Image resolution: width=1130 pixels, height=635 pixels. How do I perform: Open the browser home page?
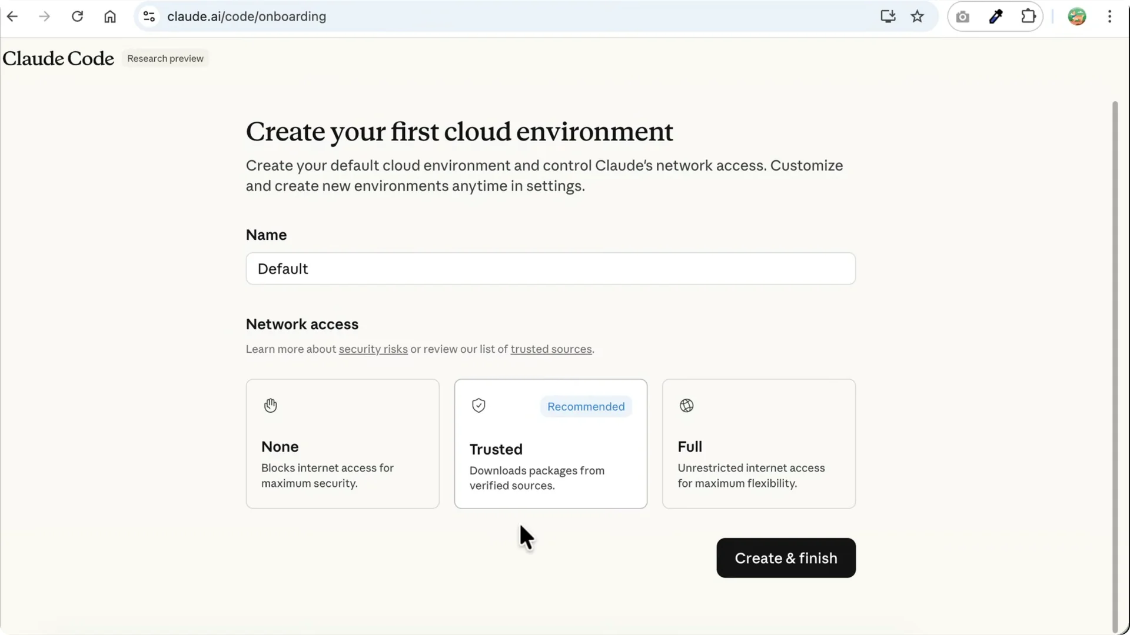[x=110, y=16]
